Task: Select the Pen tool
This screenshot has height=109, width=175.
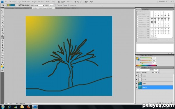Action: click(x=2, y=45)
